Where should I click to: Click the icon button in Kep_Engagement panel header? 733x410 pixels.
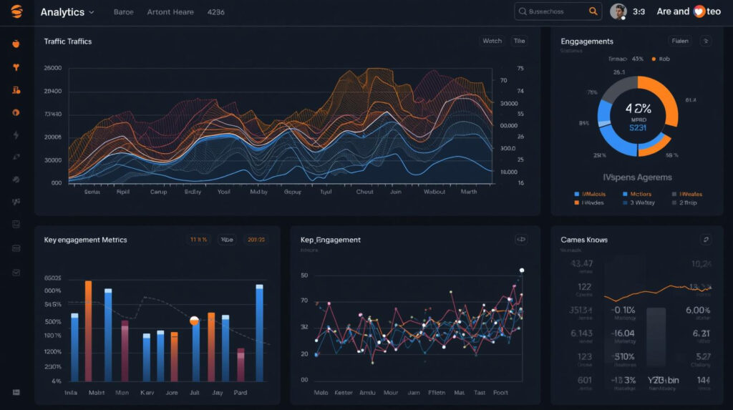click(x=520, y=240)
